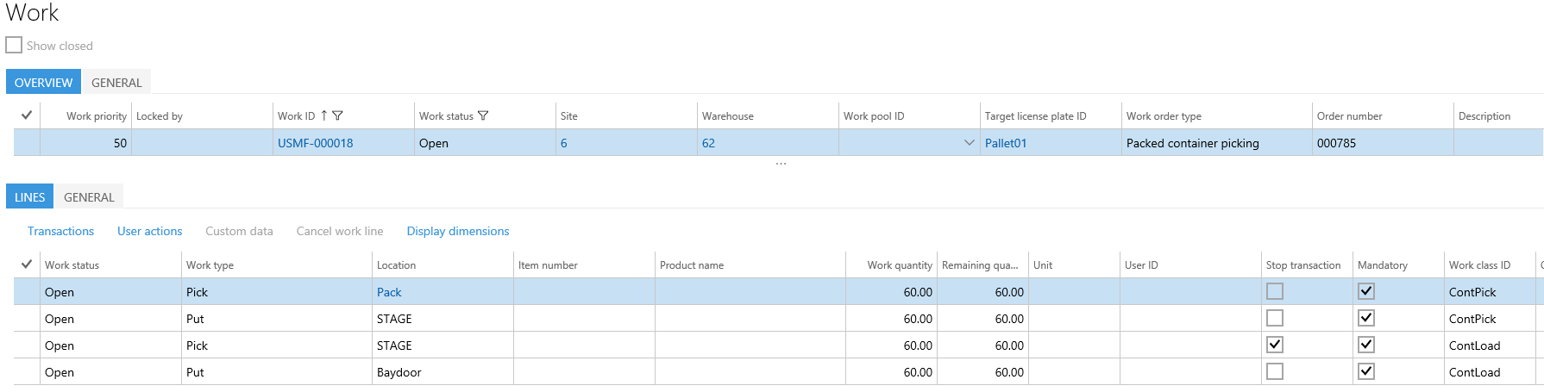Click the Work status filter funnel icon
This screenshot has height=392, width=1544.
coord(483,115)
